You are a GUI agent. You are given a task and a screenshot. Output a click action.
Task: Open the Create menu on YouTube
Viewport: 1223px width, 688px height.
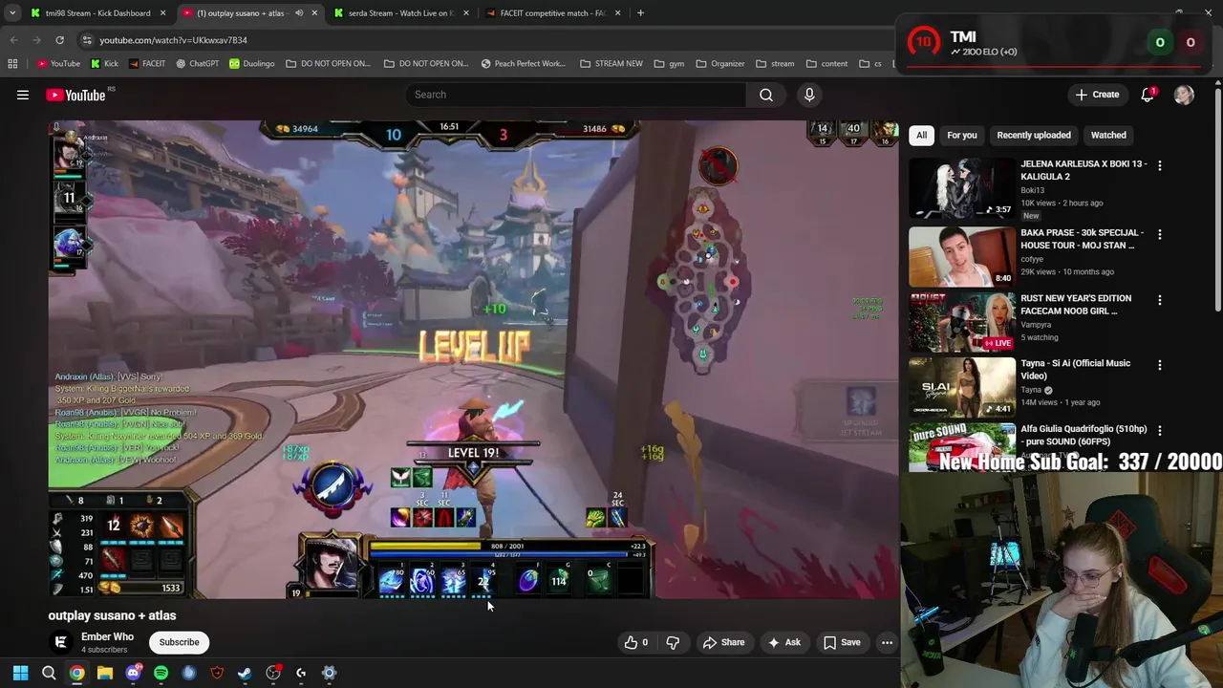[x=1097, y=95]
